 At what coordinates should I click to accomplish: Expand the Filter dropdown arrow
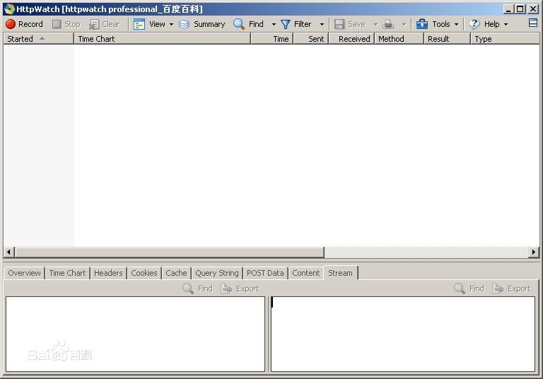tap(322, 24)
